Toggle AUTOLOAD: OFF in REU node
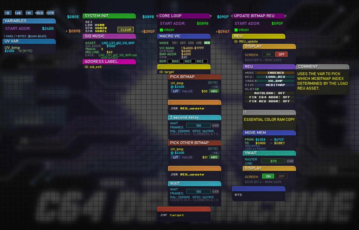The width and height of the screenshot is (359, 230). click(x=270, y=93)
